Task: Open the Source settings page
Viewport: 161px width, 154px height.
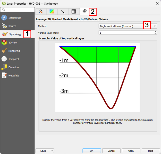Action: (12, 26)
